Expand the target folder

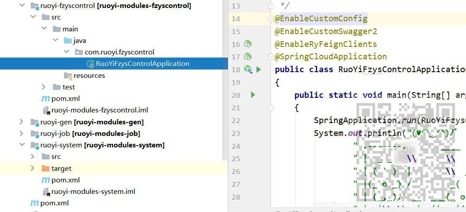[32, 168]
